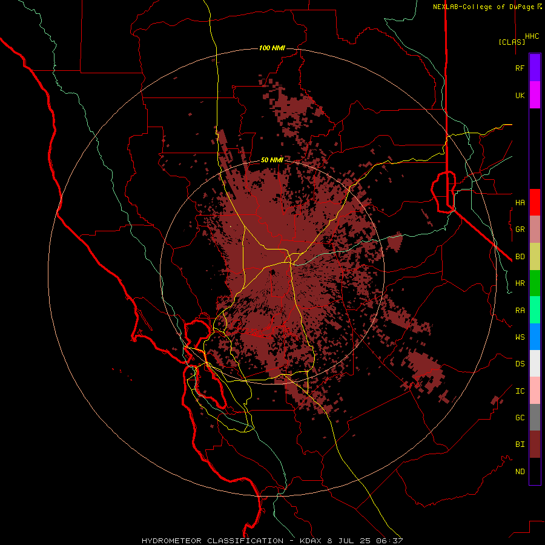This screenshot has height=545, width=545.
Task: Click the 06:37 timestamp text
Action: (x=391, y=541)
